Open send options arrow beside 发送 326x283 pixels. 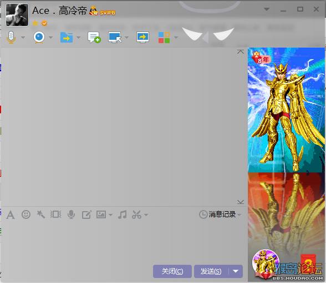point(236,271)
